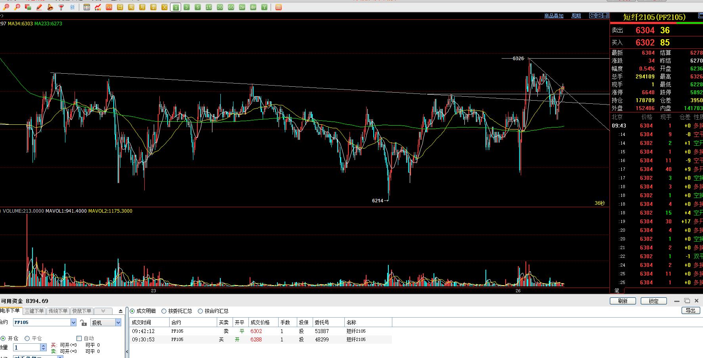
Task: Select the 3-minute period button
Action: pyautogui.click(x=187, y=7)
